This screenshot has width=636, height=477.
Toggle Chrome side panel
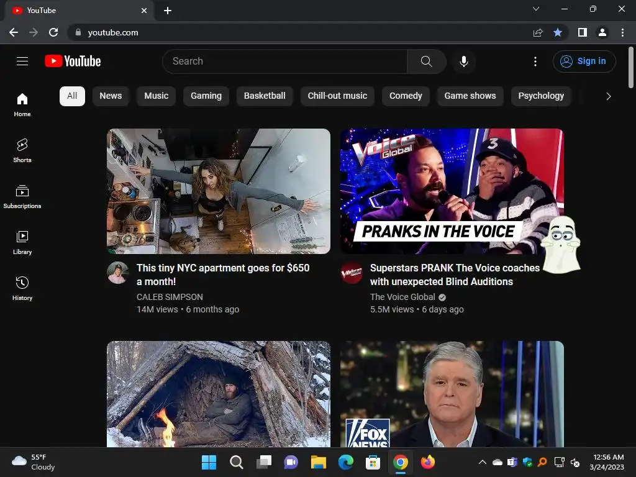click(583, 32)
